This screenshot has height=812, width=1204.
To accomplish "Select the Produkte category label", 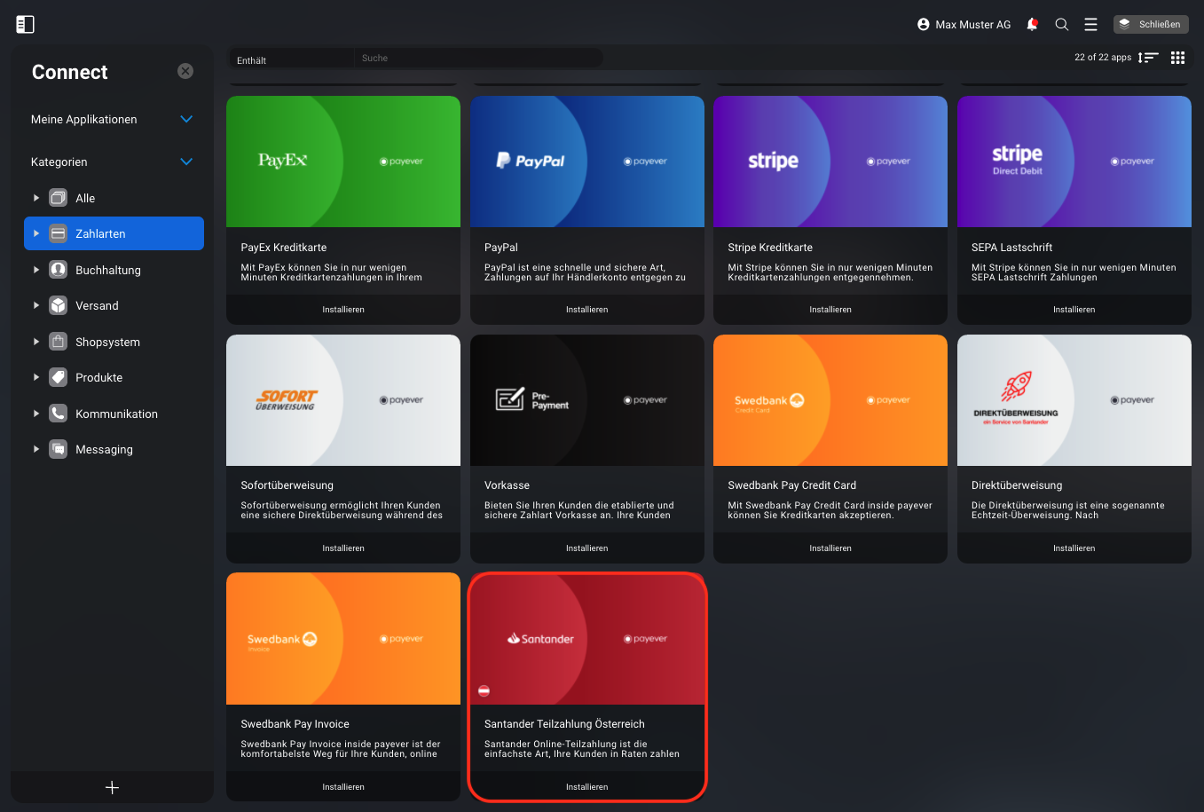I will [x=99, y=377].
